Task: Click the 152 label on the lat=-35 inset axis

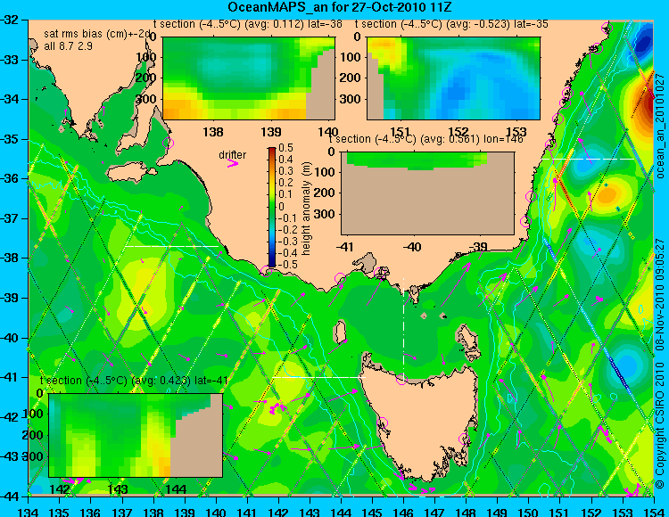Action: 458,132
